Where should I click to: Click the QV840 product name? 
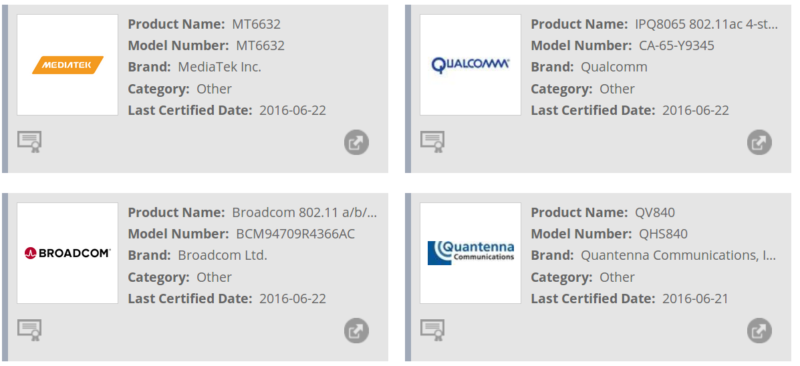(655, 212)
